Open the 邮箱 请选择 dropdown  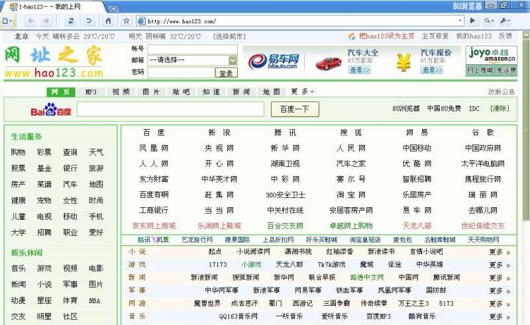click(192, 60)
